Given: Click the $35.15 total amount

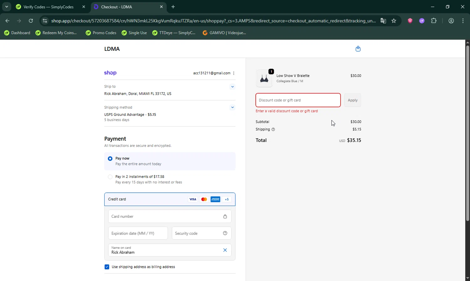Looking at the screenshot, I should [354, 140].
